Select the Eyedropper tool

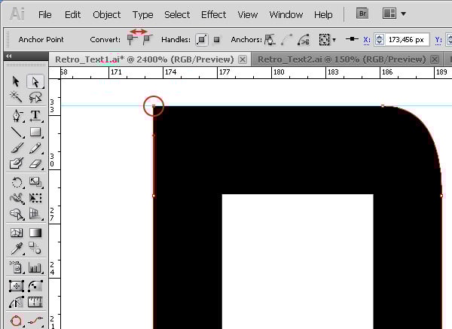[x=17, y=248]
